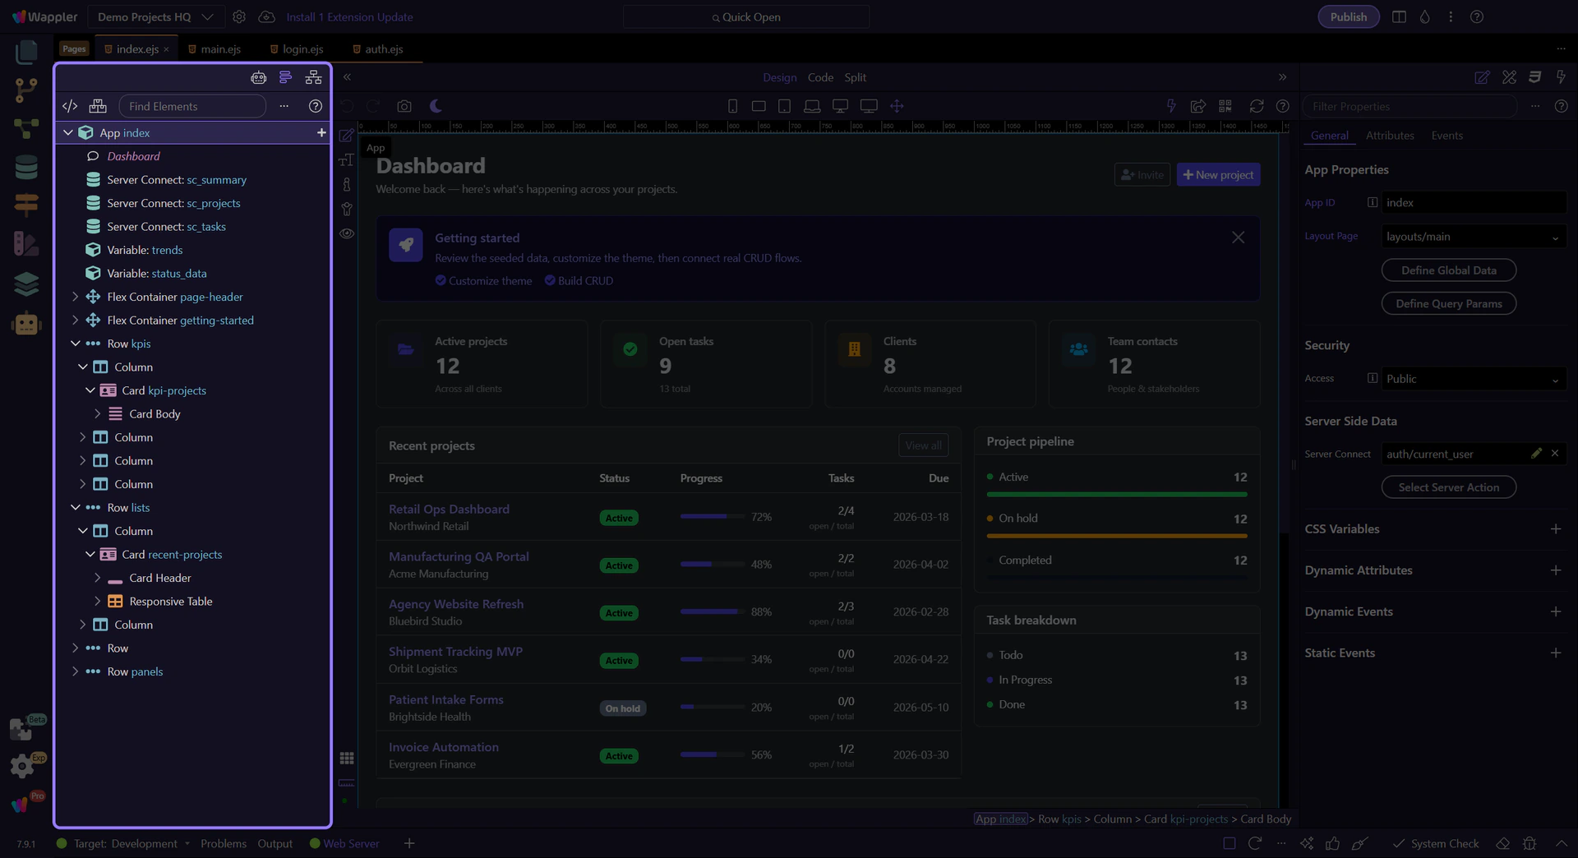Screen dimensions: 1578x858
Task: Click the camera screenshot icon
Action: pos(404,106)
